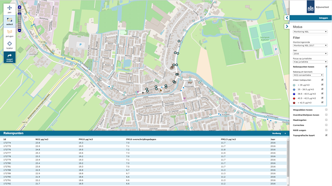Choose the polygon drawing tool
The image size is (332, 186).
(x=10, y=33)
